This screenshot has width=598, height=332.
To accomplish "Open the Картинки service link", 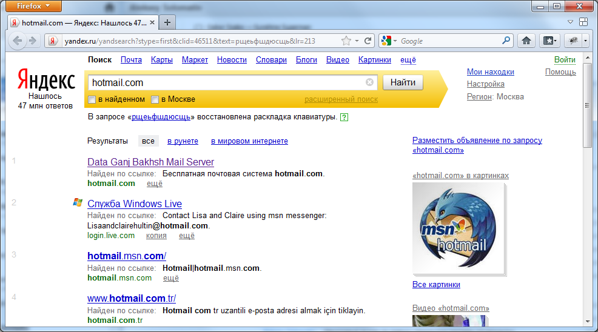I will [x=375, y=60].
